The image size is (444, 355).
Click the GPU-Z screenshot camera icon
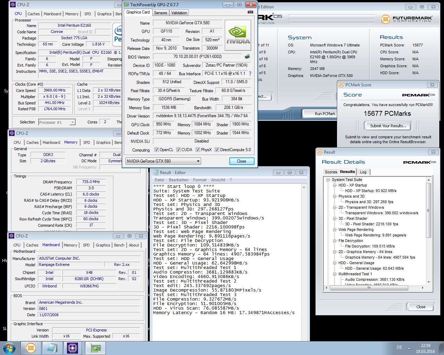(x=250, y=12)
